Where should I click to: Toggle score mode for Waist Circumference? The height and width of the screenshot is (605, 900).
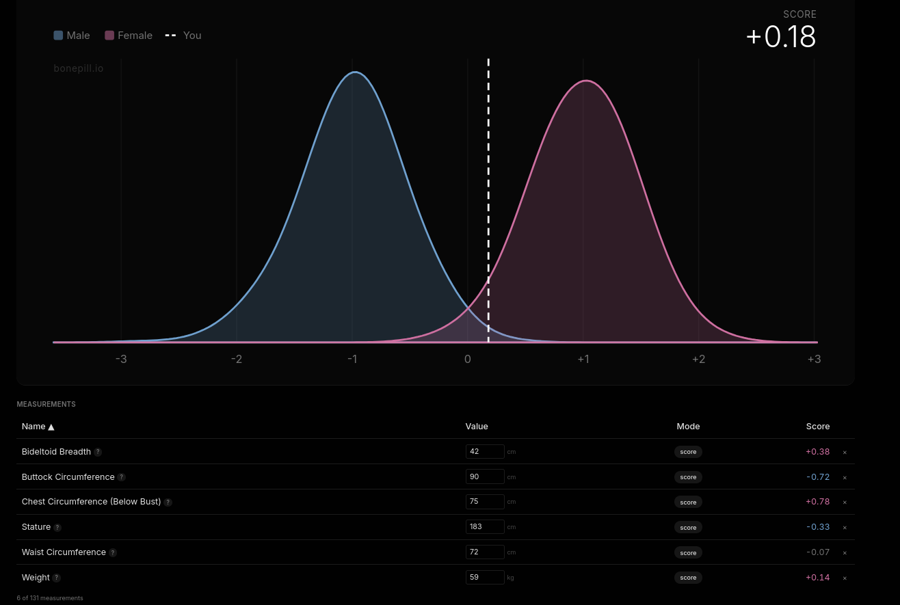click(688, 552)
